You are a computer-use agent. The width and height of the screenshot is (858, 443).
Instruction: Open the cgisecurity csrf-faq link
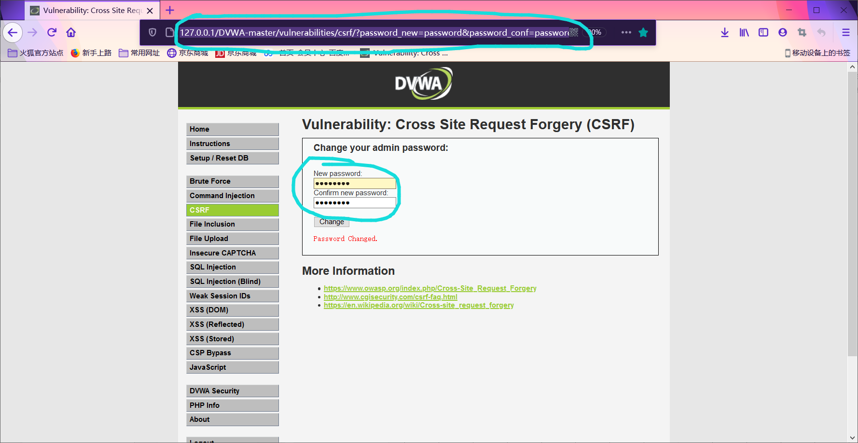(x=390, y=297)
